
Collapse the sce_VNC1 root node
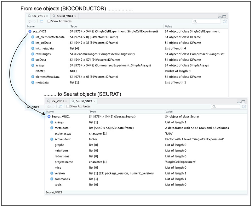(x=30, y=31)
